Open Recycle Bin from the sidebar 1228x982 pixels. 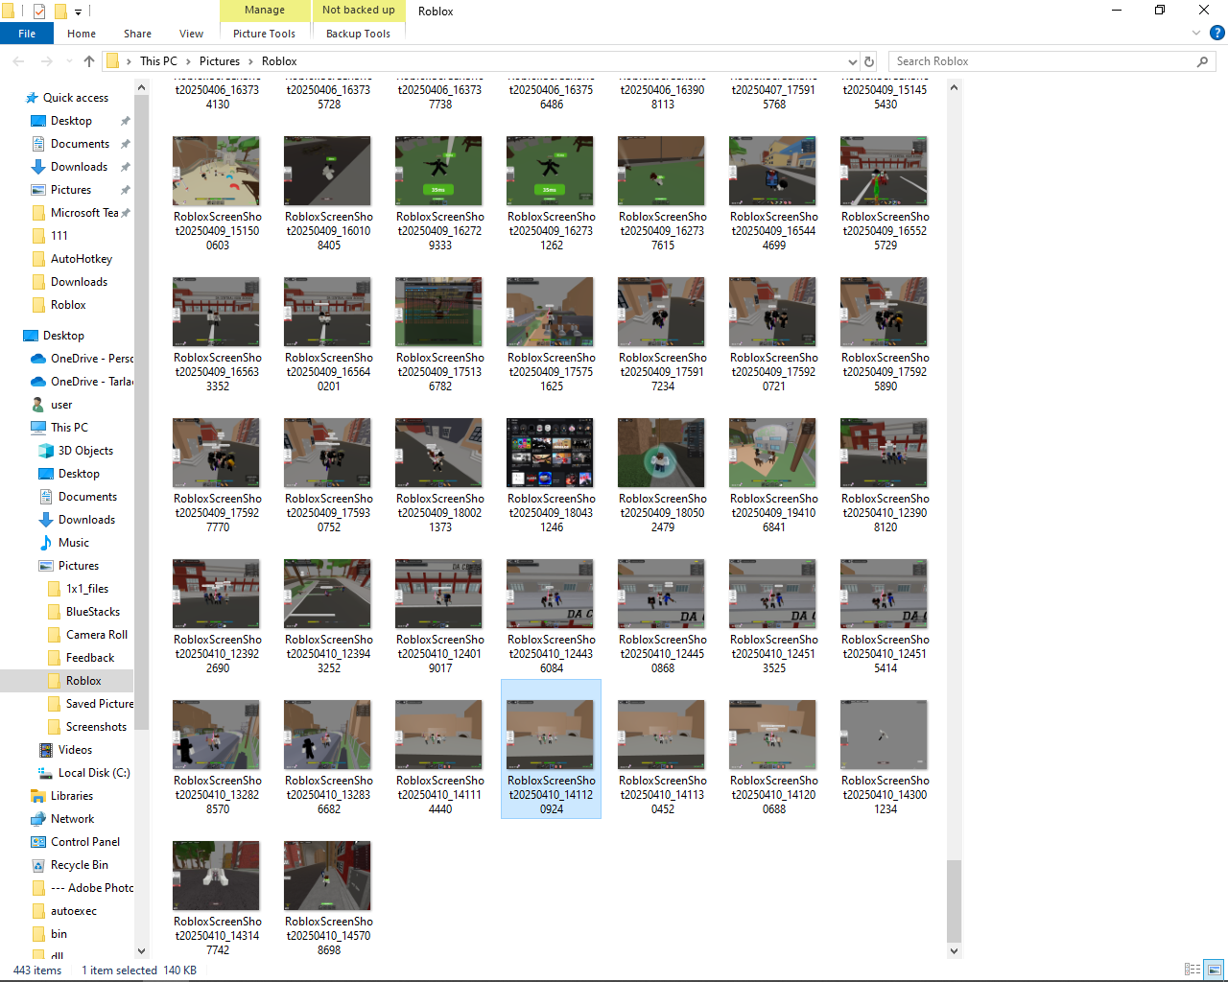pos(80,865)
